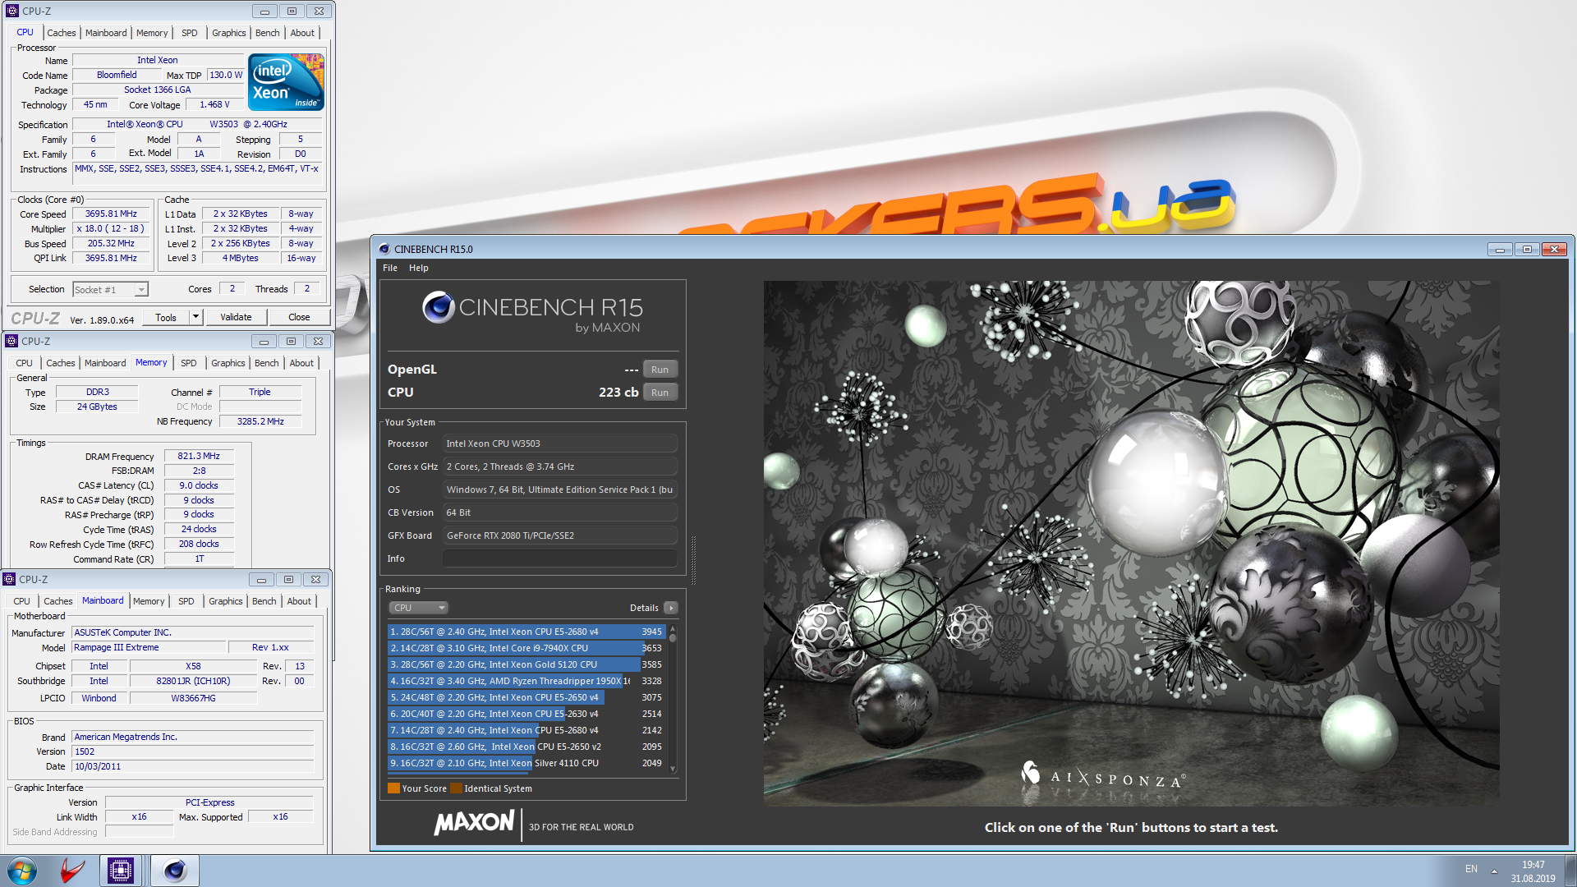
Task: Expand the Tools button dropdown arrow
Action: tap(195, 317)
